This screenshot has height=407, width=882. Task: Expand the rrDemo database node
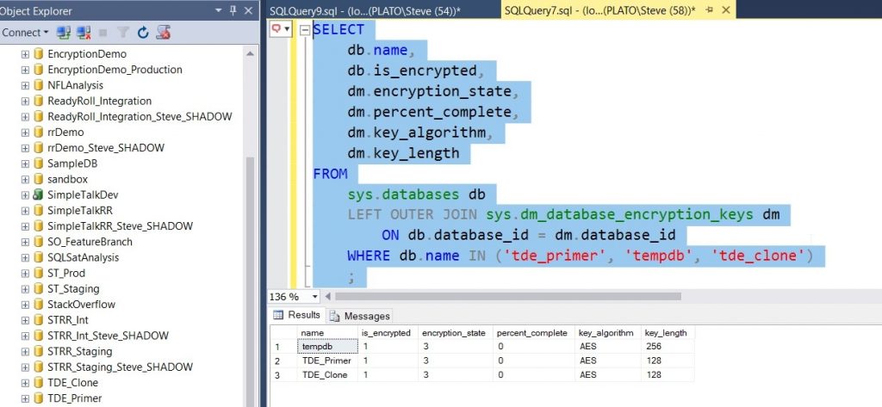[25, 133]
